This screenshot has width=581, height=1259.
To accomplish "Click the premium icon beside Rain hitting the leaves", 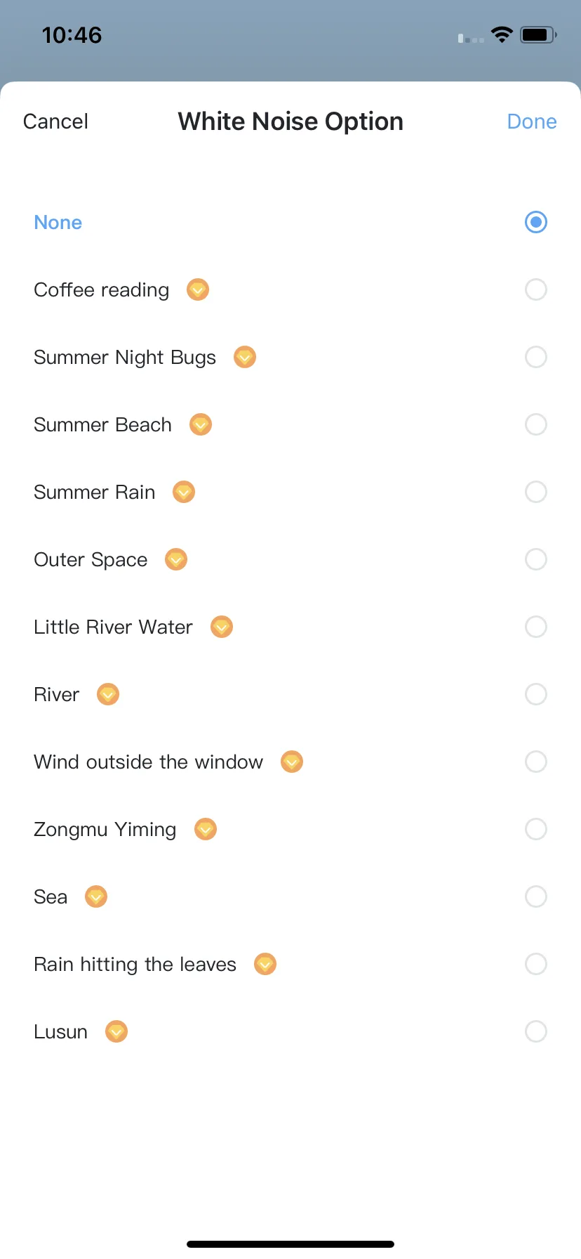I will (x=265, y=964).
